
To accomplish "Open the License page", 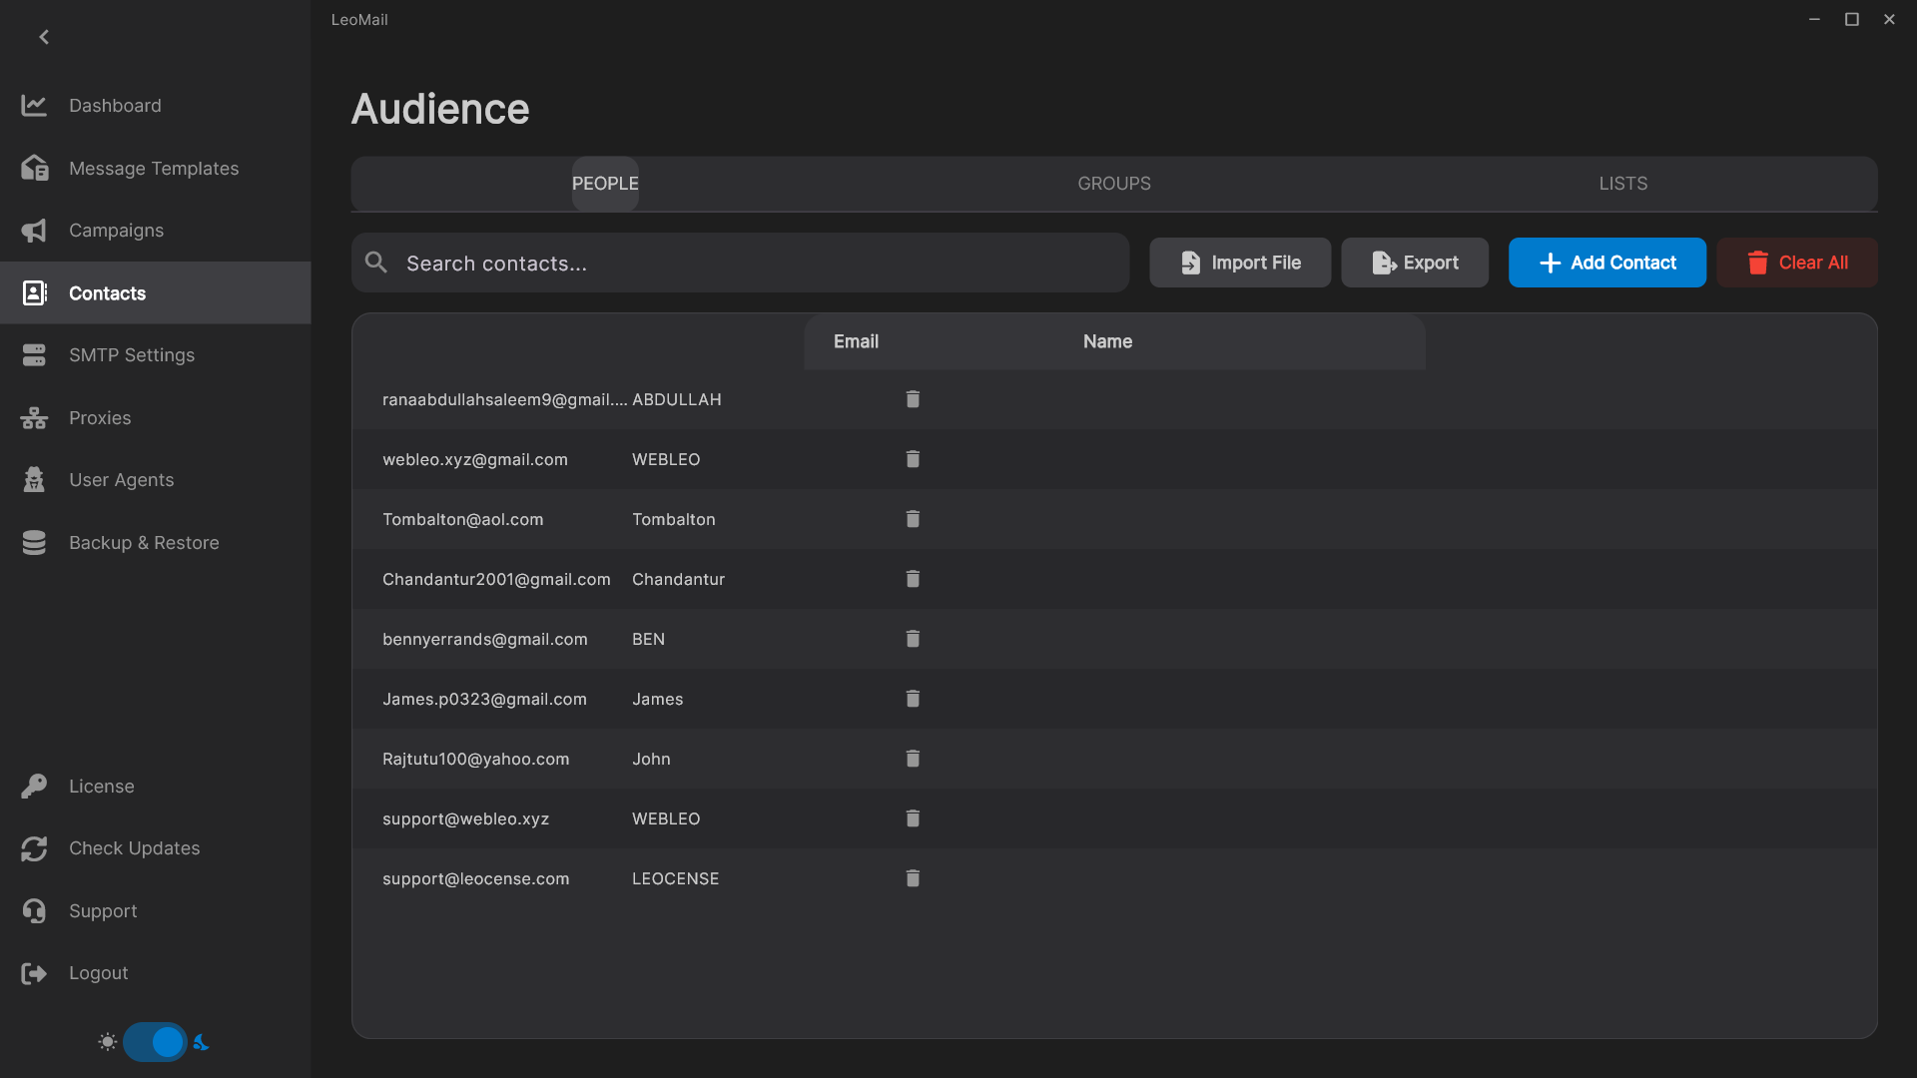I will click(155, 786).
